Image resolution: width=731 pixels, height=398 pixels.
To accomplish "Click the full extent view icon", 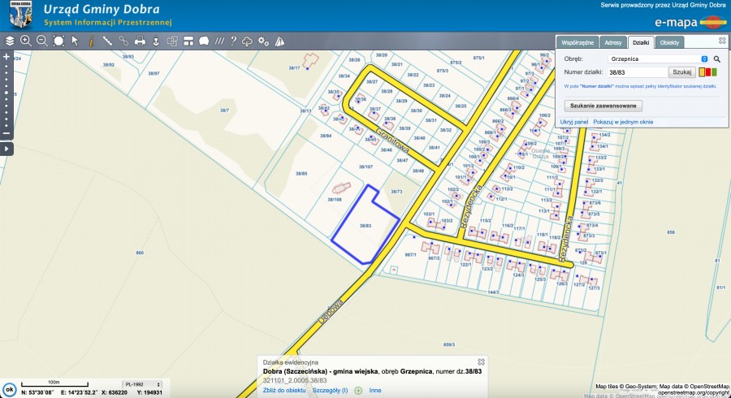I will coord(58,40).
